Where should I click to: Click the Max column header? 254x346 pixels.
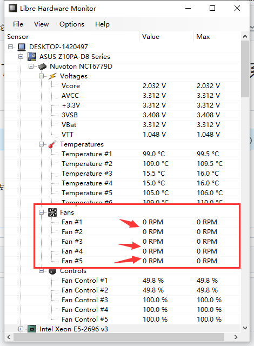[217, 37]
